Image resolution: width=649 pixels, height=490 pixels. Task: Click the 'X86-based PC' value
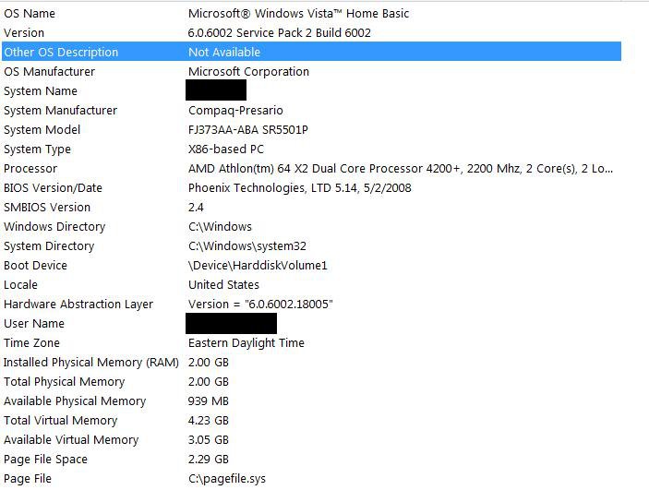coord(226,149)
